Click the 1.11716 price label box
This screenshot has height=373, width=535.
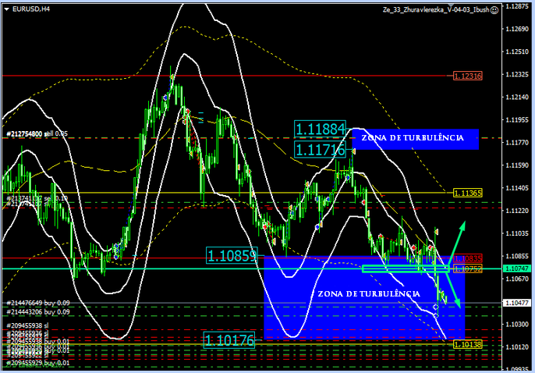pos(320,148)
